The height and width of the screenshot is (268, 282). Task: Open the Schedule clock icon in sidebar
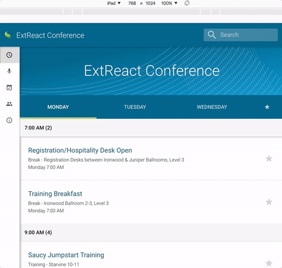pyautogui.click(x=9, y=55)
